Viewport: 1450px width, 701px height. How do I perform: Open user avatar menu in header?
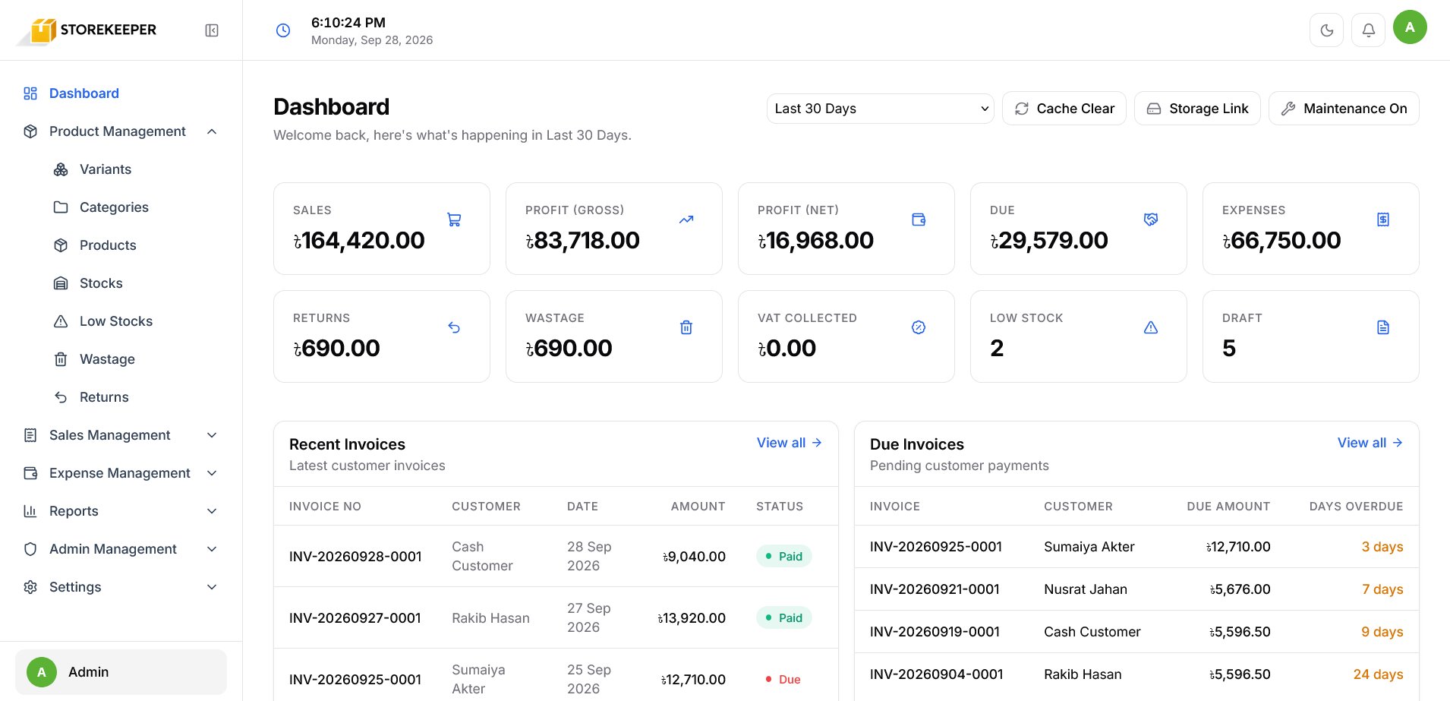pos(1410,27)
